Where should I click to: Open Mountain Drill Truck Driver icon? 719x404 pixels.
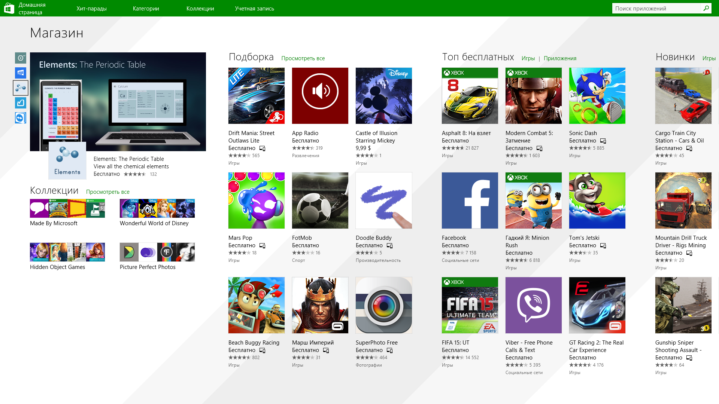(x=683, y=201)
